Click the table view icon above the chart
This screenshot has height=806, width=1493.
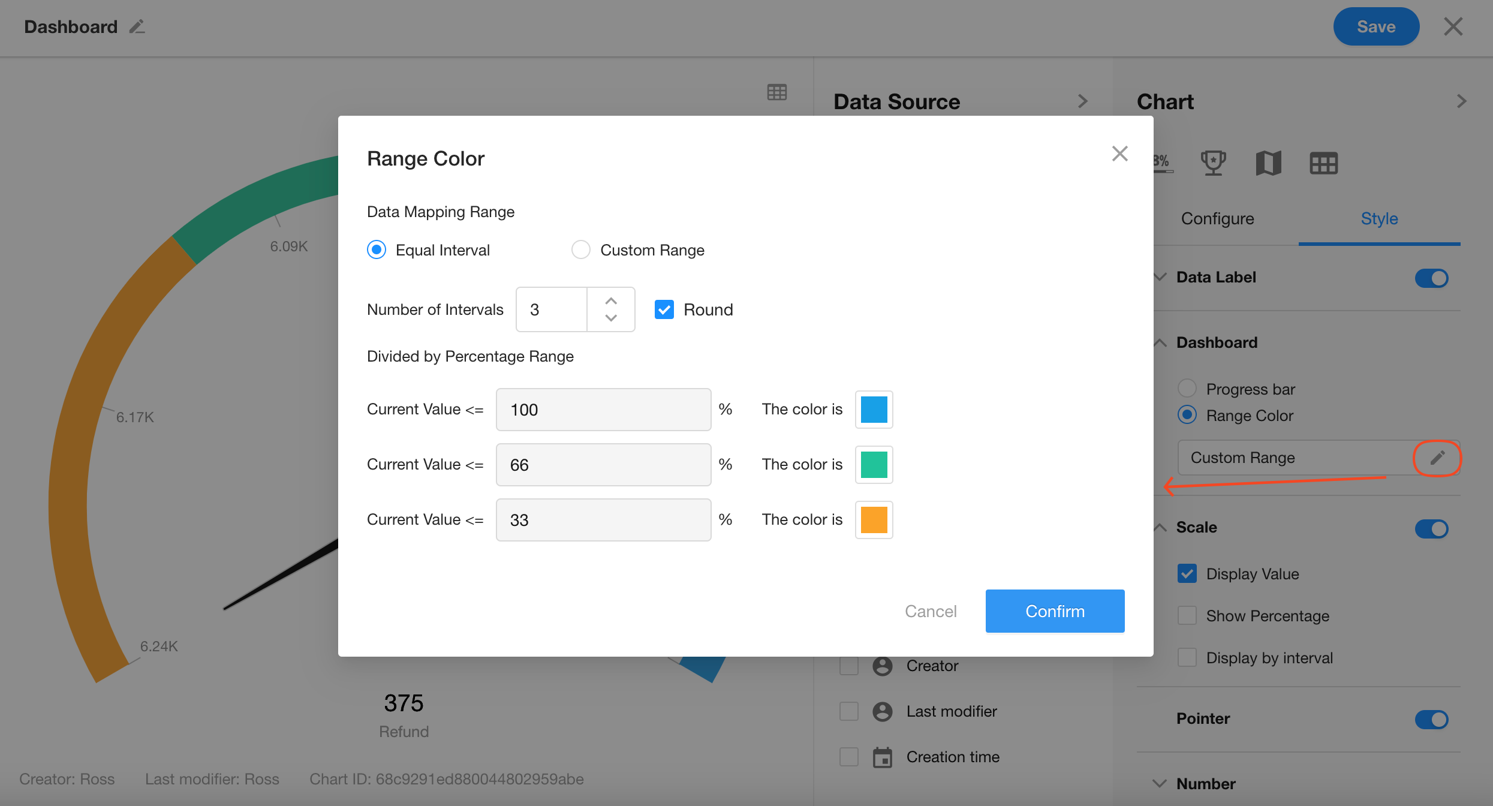pyautogui.click(x=776, y=92)
